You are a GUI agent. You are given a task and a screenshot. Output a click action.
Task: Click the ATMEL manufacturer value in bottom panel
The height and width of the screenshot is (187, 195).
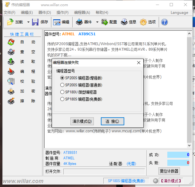coord(69,158)
